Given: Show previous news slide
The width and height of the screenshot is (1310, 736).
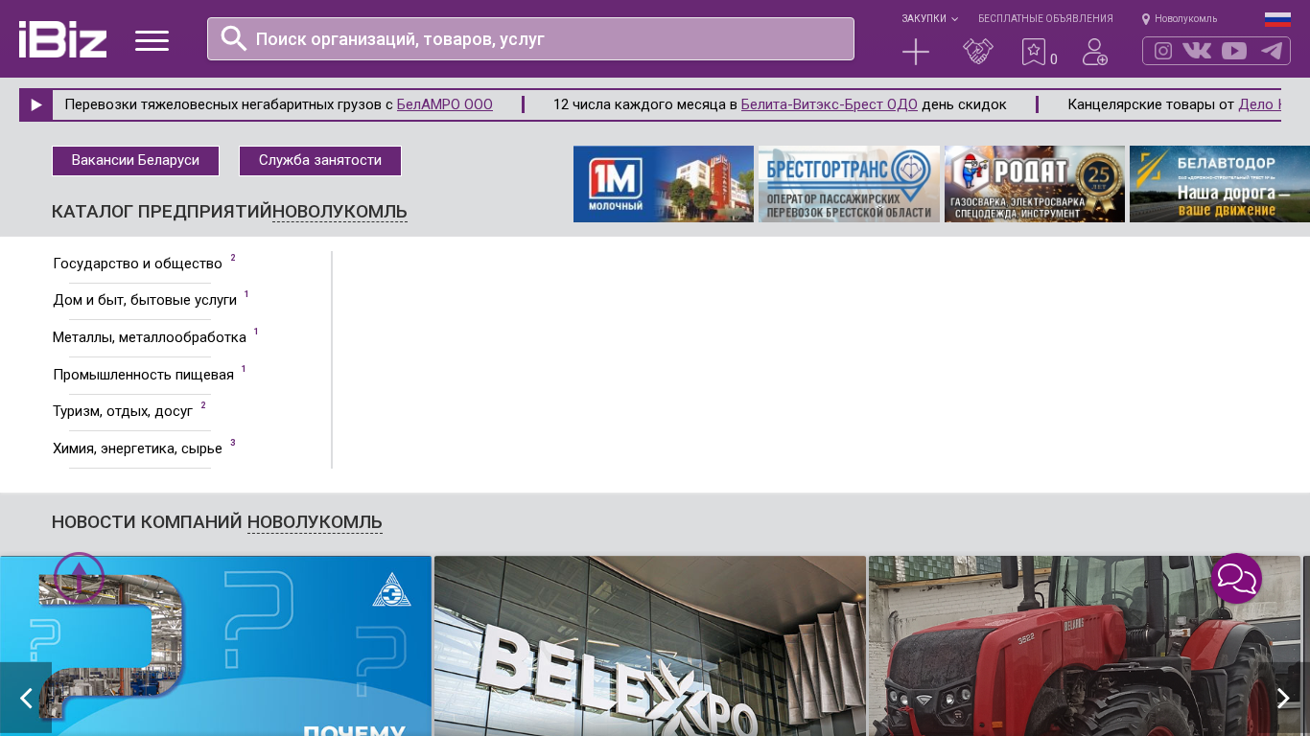Looking at the screenshot, I should [26, 698].
